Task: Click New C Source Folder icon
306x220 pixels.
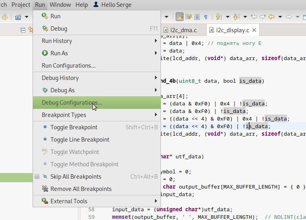Action: (x=18, y=17)
